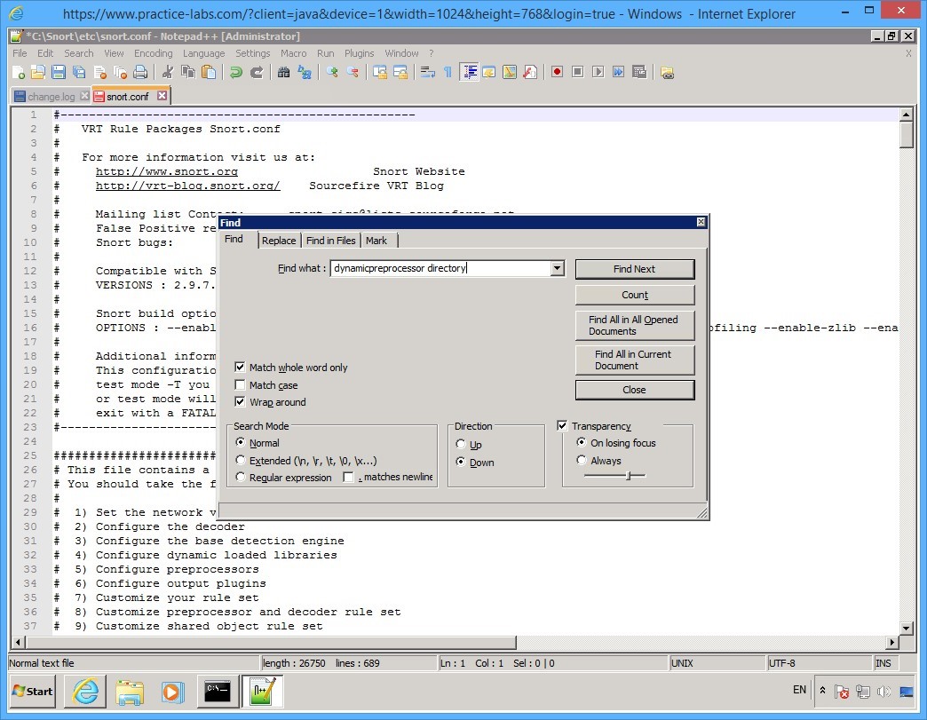The image size is (927, 720).
Task: Click the Find Next button
Action: point(634,268)
